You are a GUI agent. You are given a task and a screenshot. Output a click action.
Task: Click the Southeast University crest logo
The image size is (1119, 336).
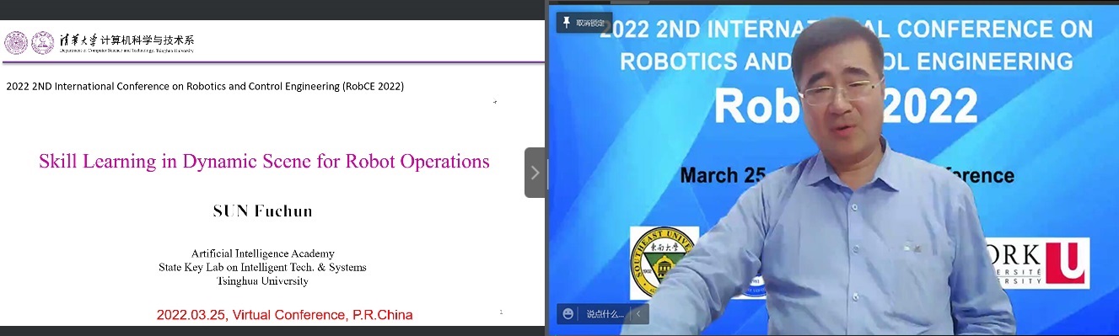tap(664, 262)
